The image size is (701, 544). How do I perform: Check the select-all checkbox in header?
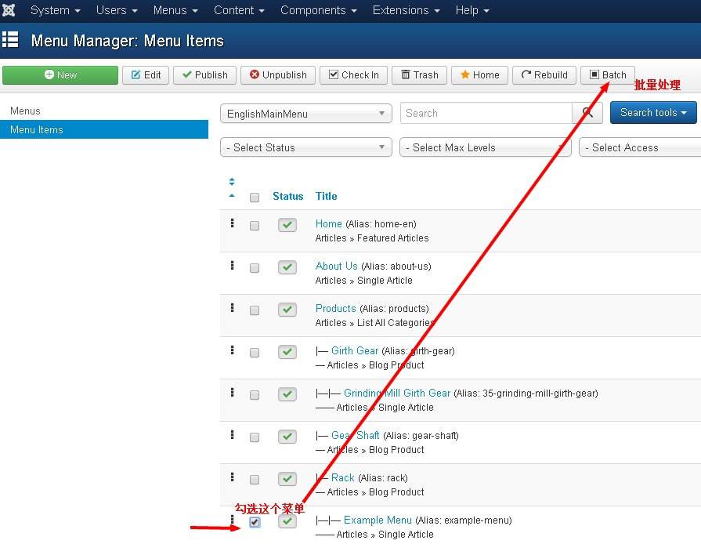(x=255, y=198)
